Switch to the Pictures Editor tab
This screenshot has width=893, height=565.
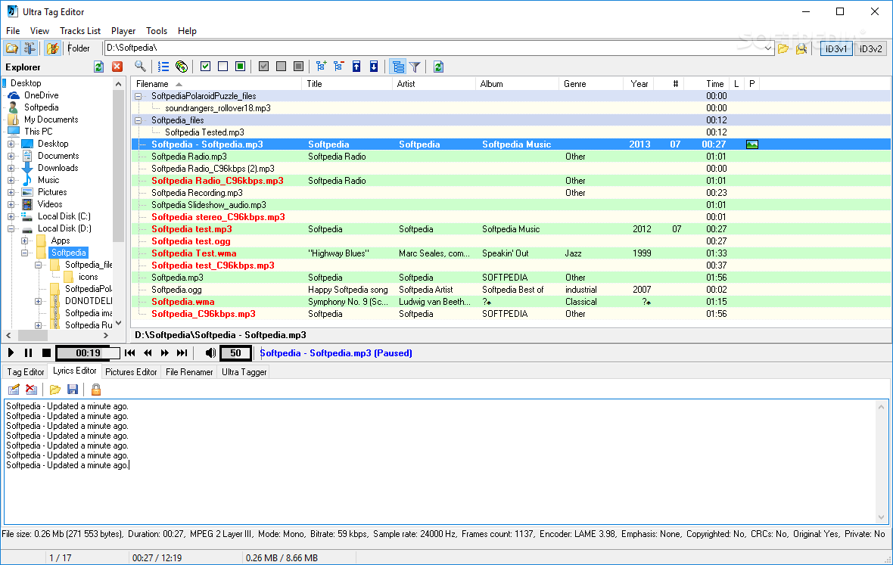[x=131, y=372]
